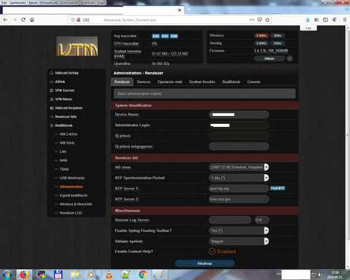Open Windows Start menu
The width and height of the screenshot is (350, 280).
7,275
